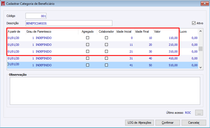
Task: Click the Valor column header
Action: tap(166, 32)
